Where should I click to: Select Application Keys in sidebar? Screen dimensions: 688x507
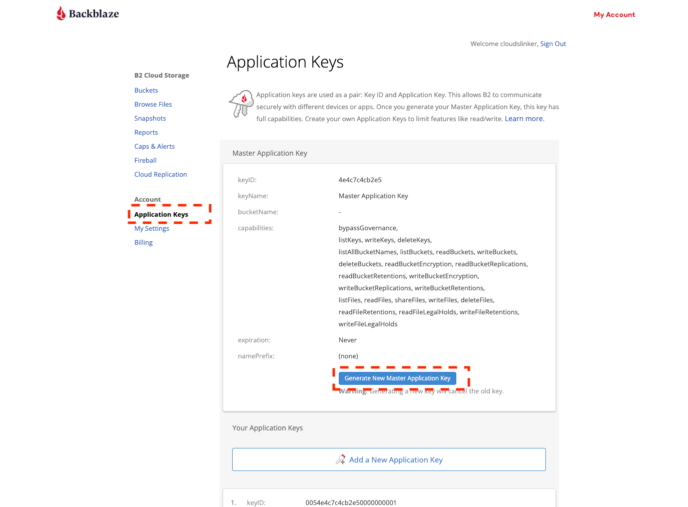click(x=161, y=214)
